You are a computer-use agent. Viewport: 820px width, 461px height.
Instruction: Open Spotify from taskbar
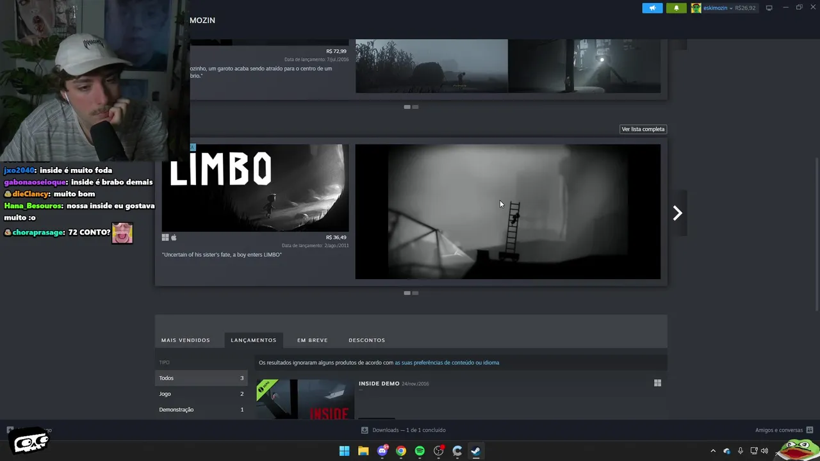420,451
